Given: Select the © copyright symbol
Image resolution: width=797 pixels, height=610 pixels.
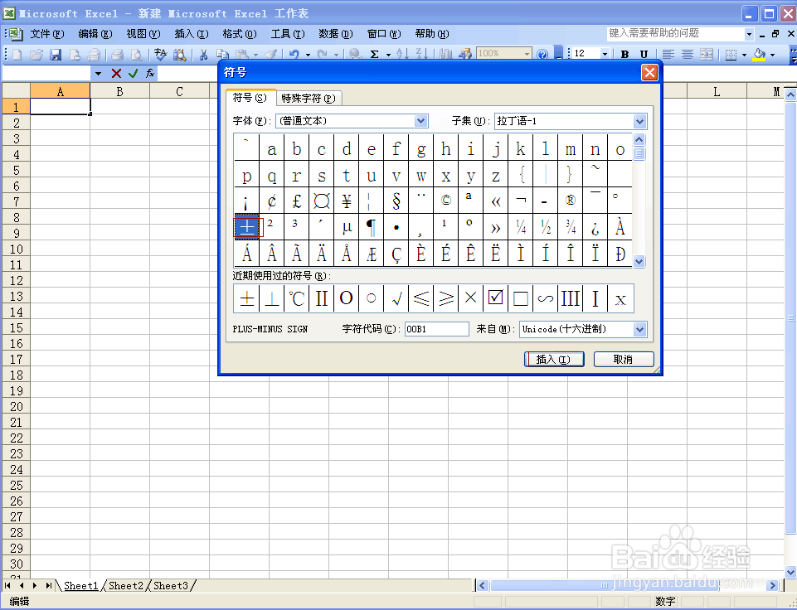Looking at the screenshot, I should [445, 201].
